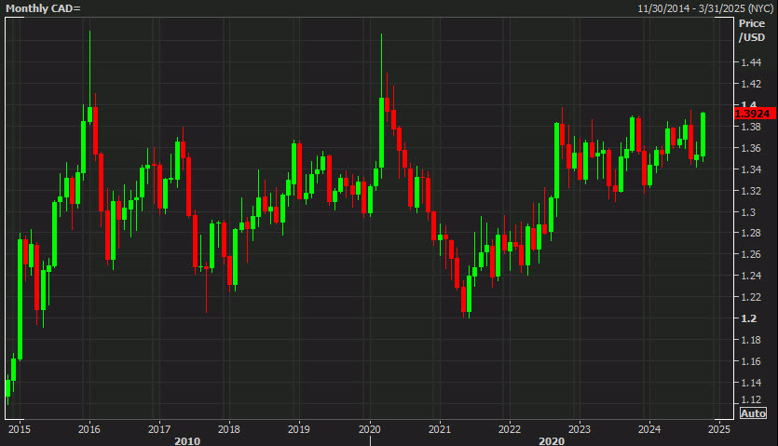This screenshot has width=778, height=446.
Task: Select the latest green candlestick at chart's right end
Action: tap(703, 135)
